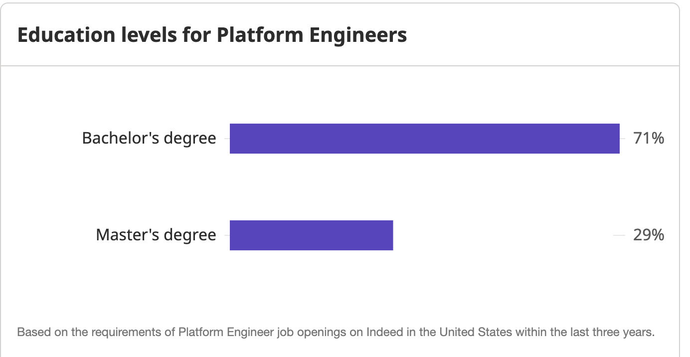Select the "Master's degree" axis label
Viewport: 690px width, 357px height.
[156, 235]
